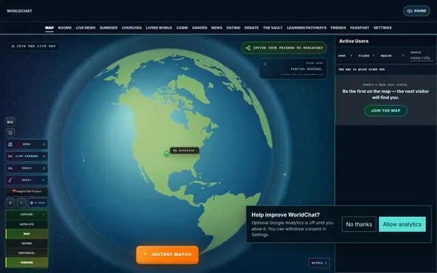Open the Sunrises tab

(x=109, y=28)
